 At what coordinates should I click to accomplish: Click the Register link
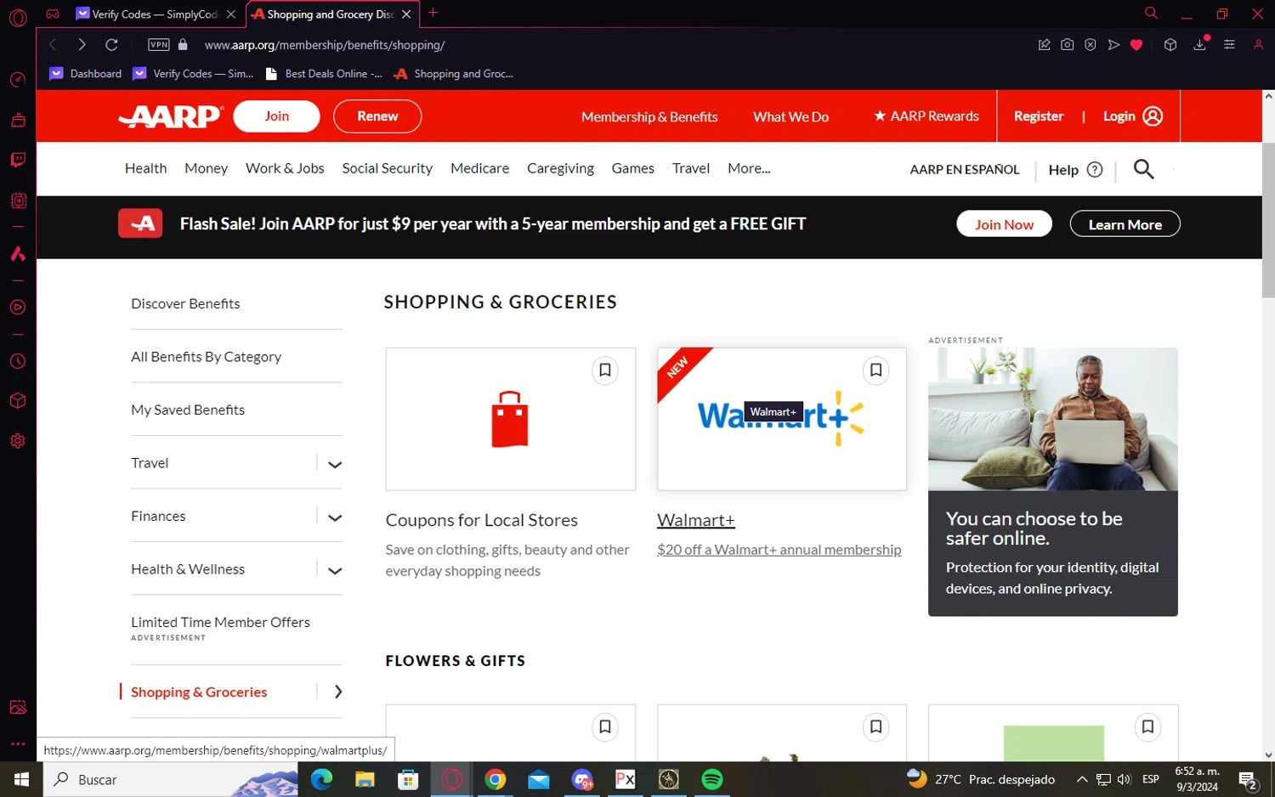(x=1038, y=116)
